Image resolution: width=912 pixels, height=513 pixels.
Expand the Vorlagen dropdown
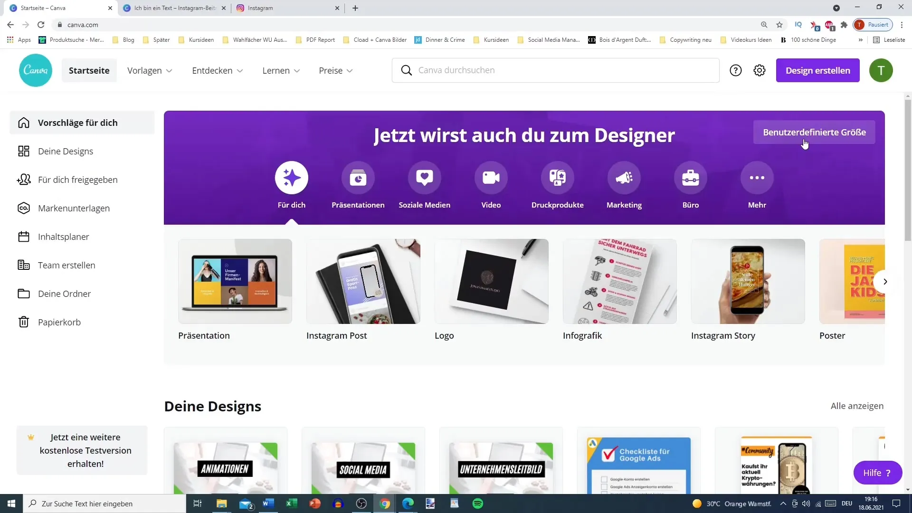coord(150,70)
